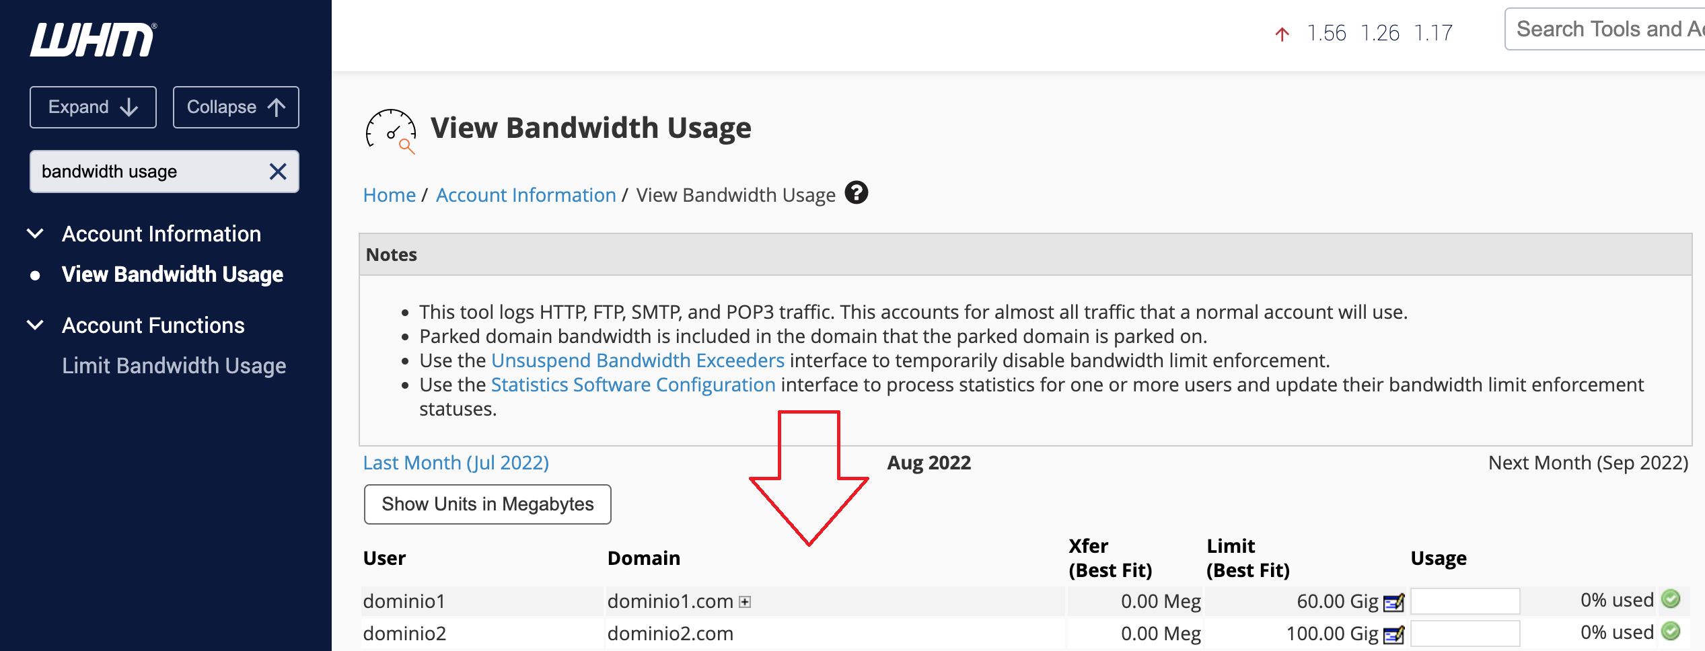The width and height of the screenshot is (1705, 651).
Task: Collapse the Account Functions section chevron
Action: (x=35, y=325)
